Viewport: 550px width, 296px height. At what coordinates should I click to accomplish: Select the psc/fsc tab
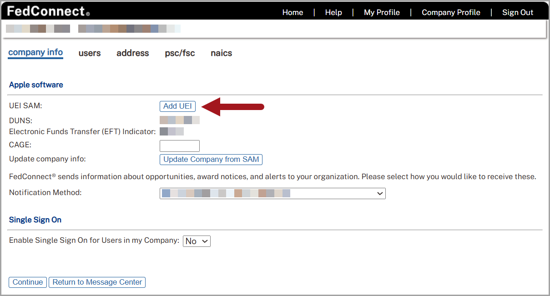[180, 53]
